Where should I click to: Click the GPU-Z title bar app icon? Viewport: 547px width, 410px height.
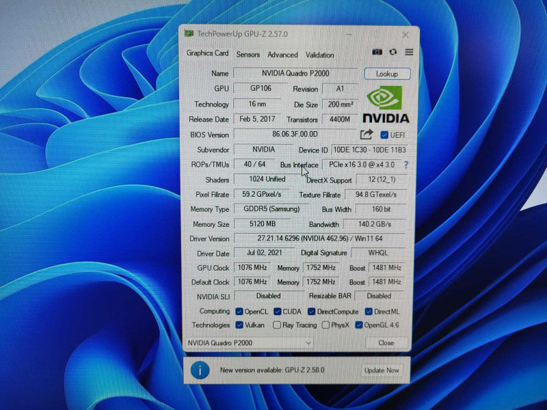(189, 33)
